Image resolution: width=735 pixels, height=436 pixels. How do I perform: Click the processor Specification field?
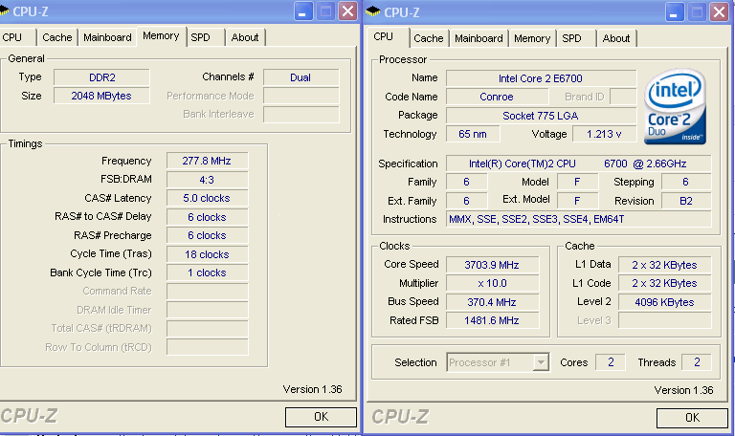pos(578,163)
